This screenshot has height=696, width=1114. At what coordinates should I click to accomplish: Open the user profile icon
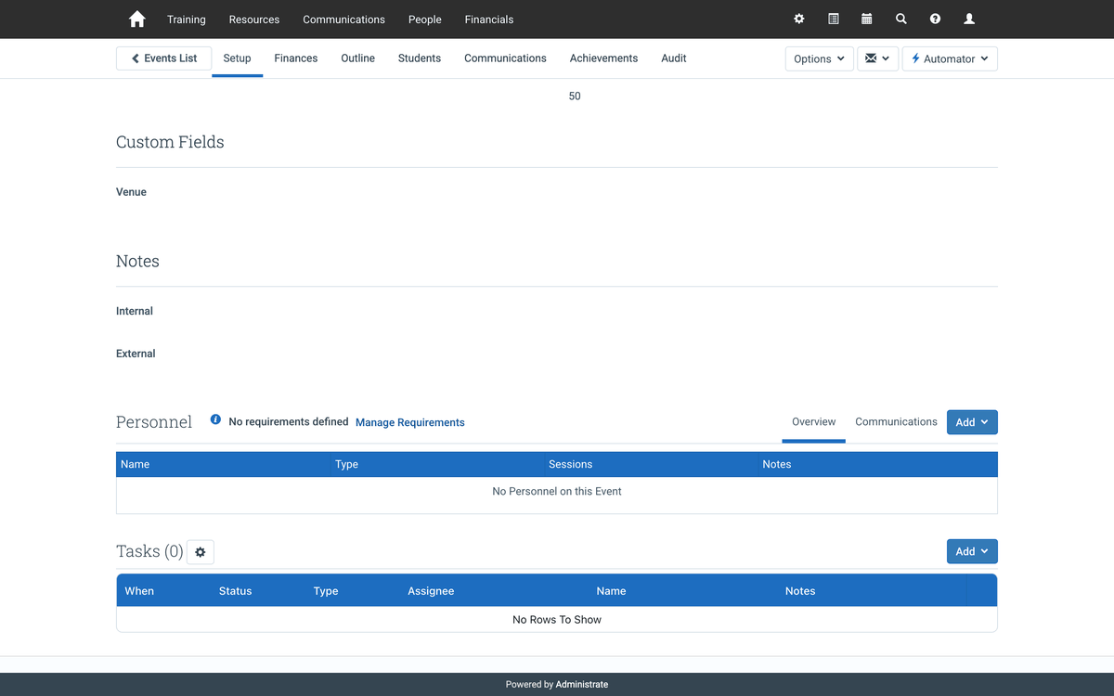click(x=969, y=19)
